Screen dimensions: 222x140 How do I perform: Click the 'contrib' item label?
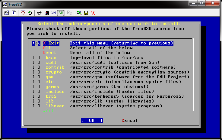coord(55,67)
